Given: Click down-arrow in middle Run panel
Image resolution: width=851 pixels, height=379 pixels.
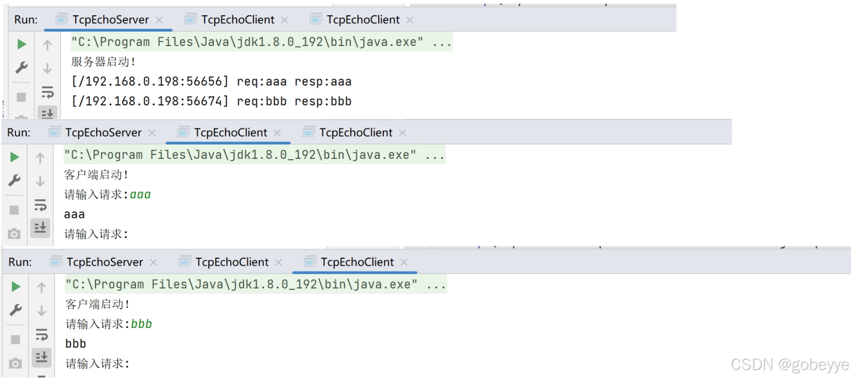Looking at the screenshot, I should coord(41,181).
